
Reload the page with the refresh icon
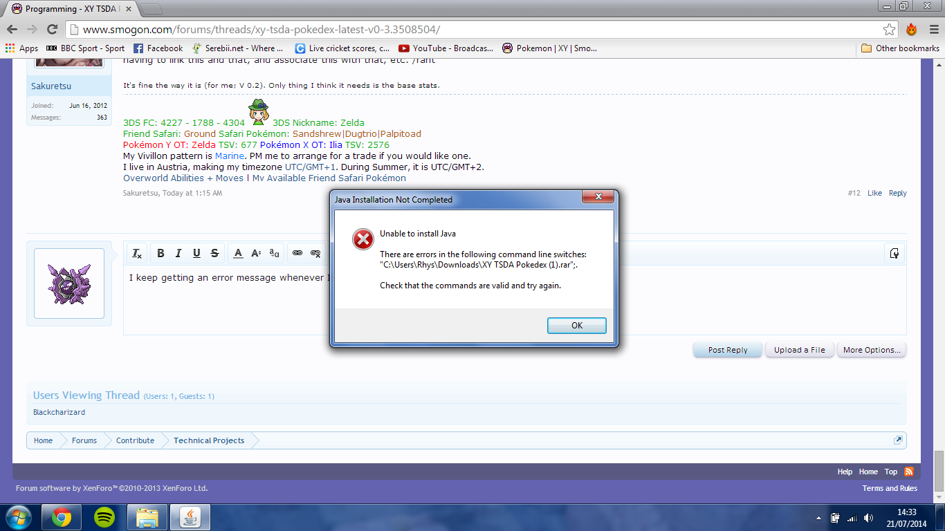point(52,29)
